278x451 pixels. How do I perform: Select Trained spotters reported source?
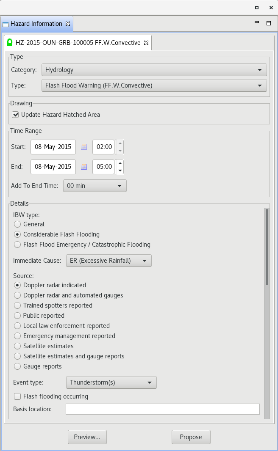17,305
